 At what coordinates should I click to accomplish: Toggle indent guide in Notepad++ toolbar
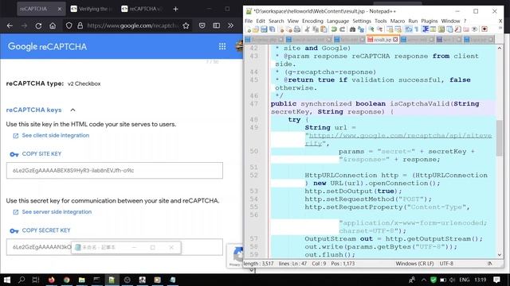(x=425, y=29)
